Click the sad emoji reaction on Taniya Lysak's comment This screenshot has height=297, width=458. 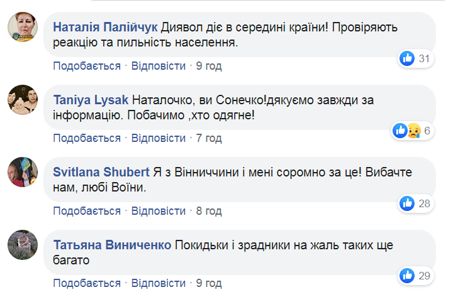click(x=413, y=131)
